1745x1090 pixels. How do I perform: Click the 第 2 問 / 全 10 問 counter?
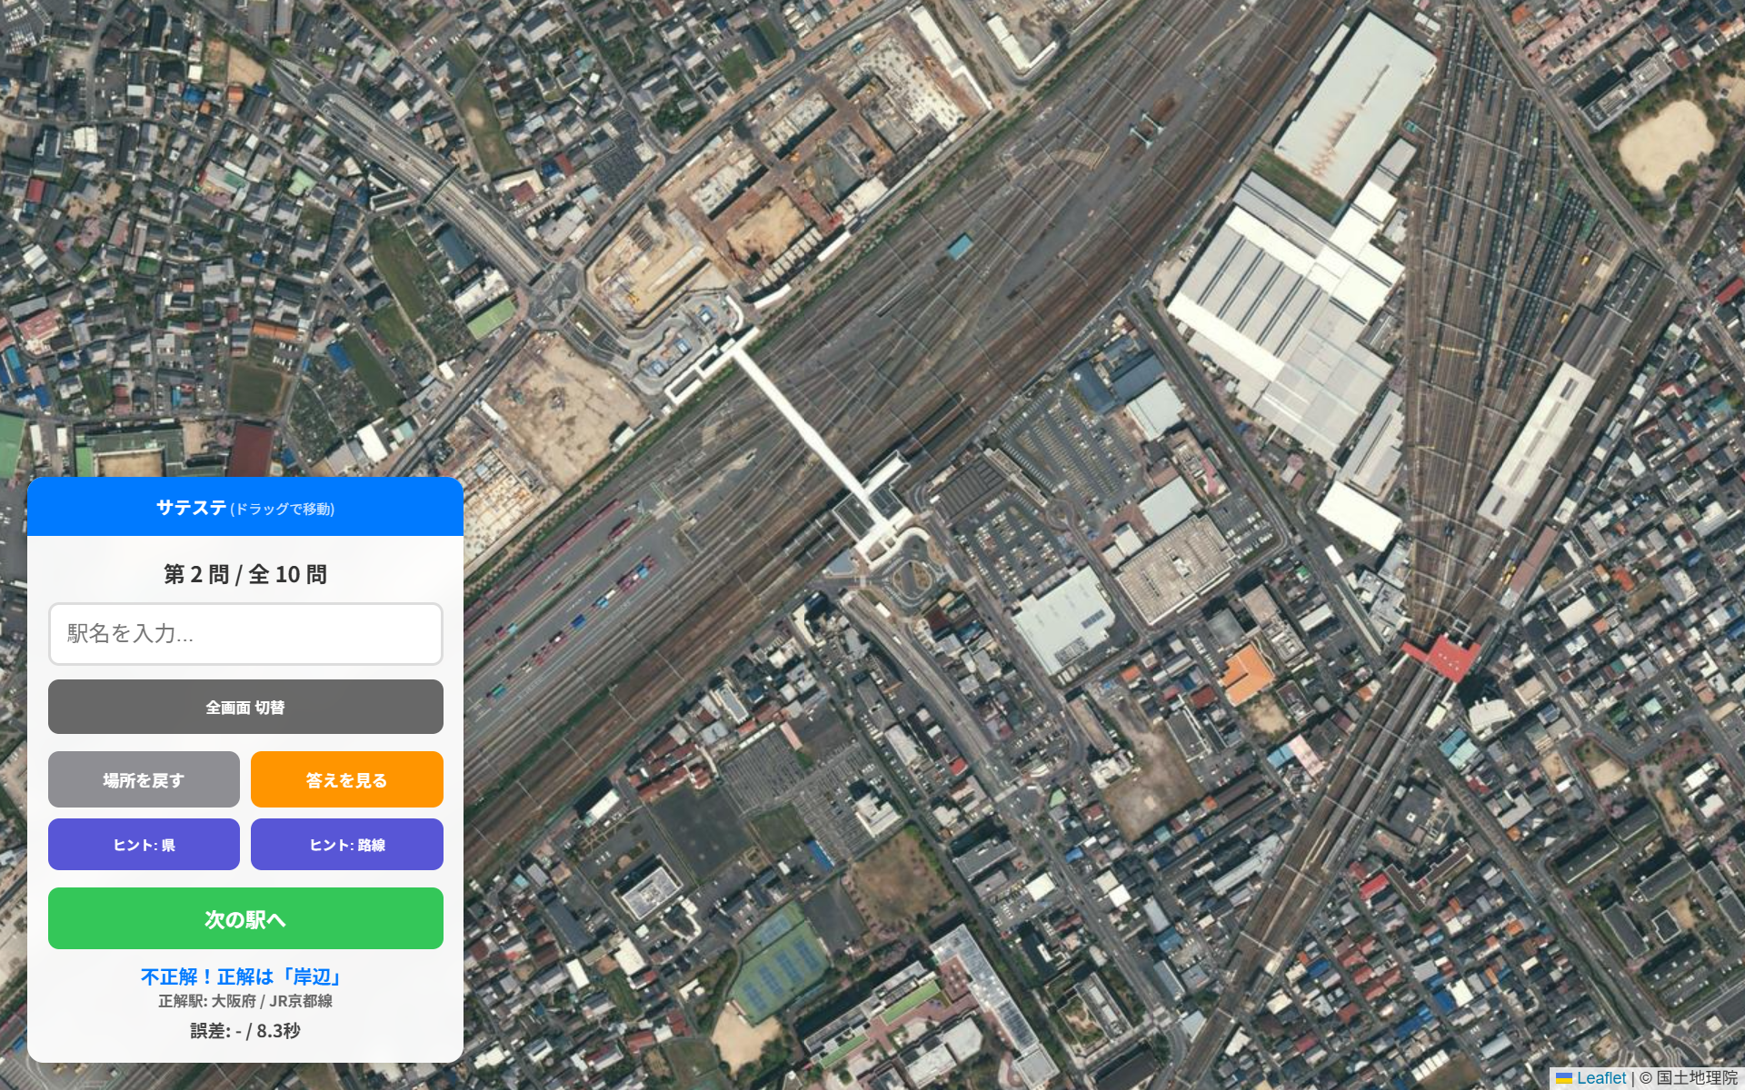point(245,574)
